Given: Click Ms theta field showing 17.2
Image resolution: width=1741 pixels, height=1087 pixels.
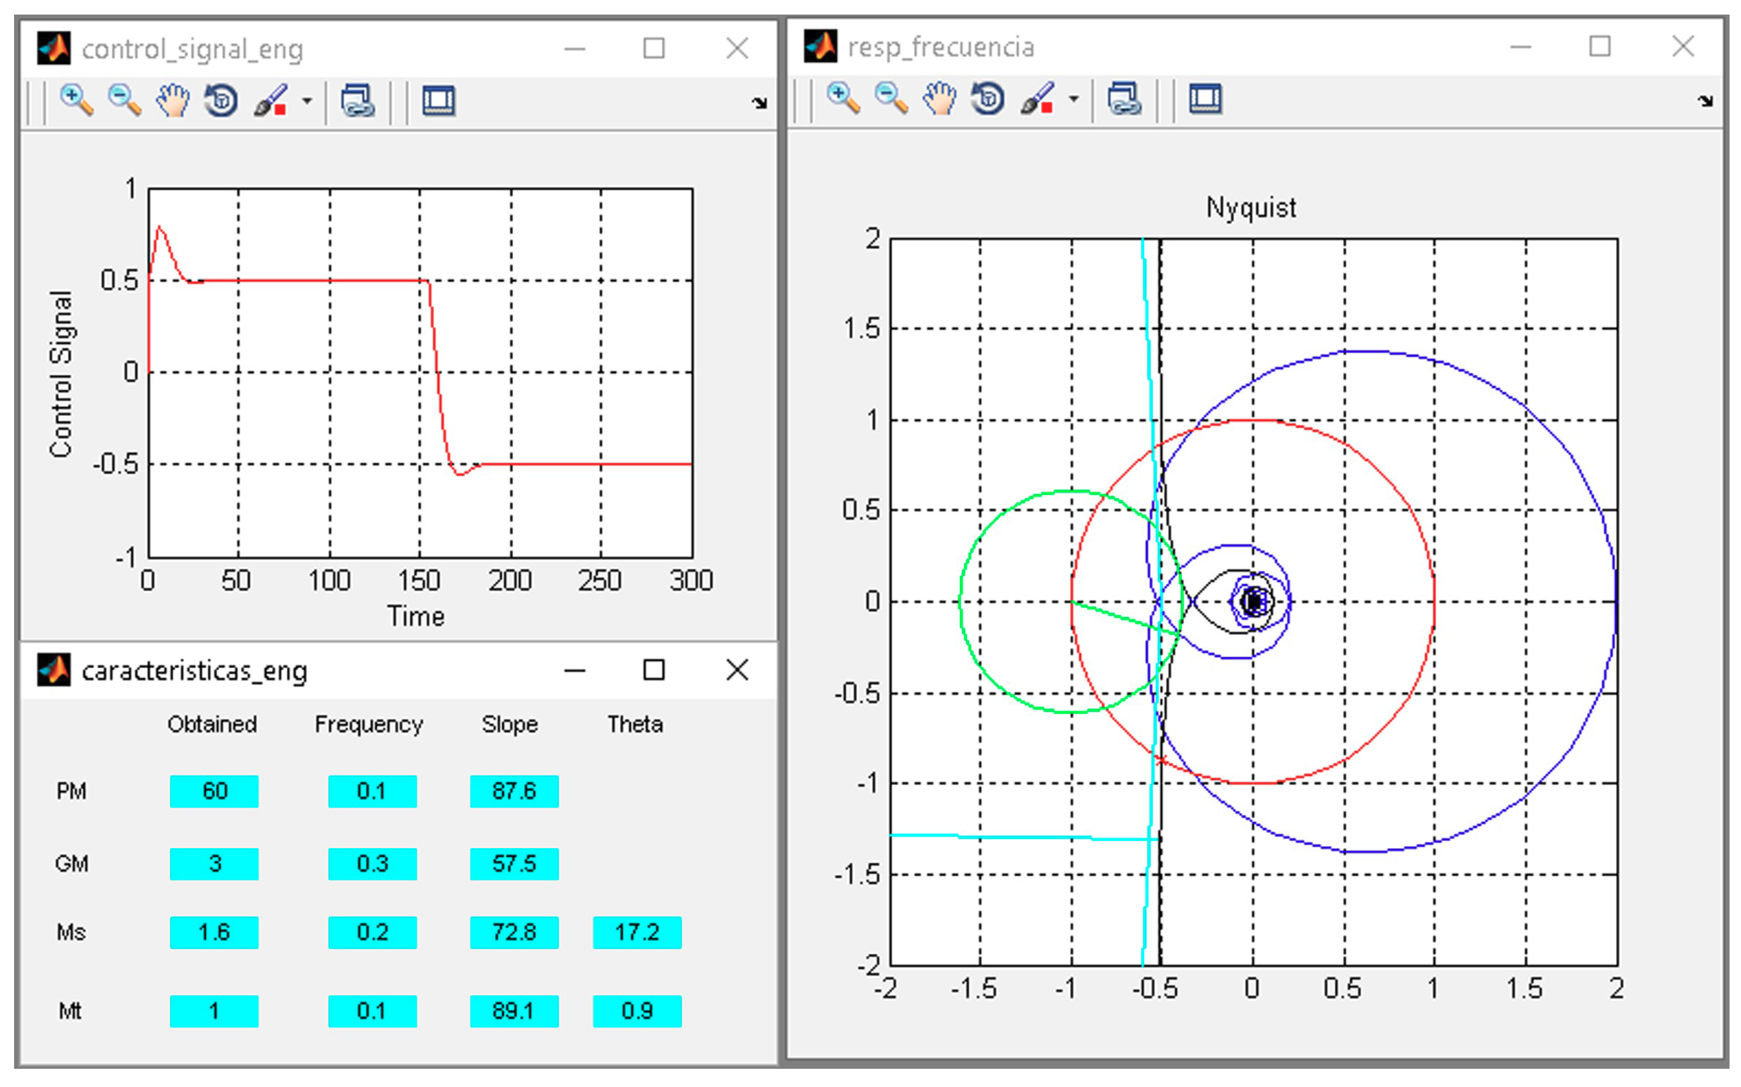Looking at the screenshot, I should click(x=637, y=932).
